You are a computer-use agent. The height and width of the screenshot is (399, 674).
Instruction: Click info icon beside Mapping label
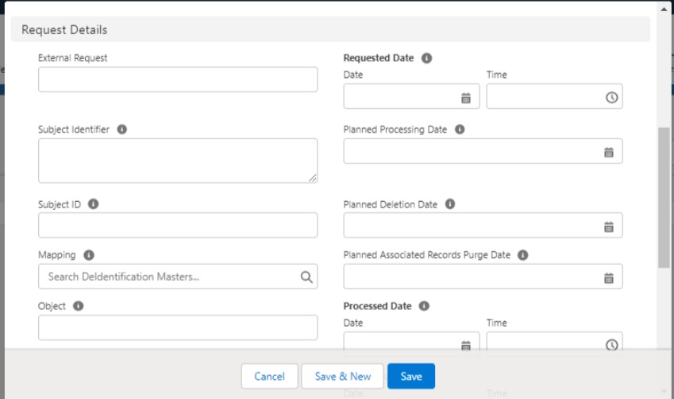coord(89,255)
